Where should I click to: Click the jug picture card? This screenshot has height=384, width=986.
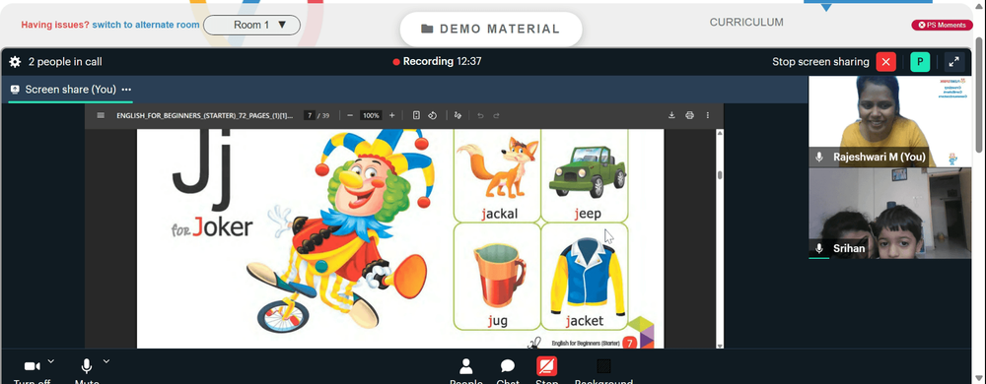point(497,277)
